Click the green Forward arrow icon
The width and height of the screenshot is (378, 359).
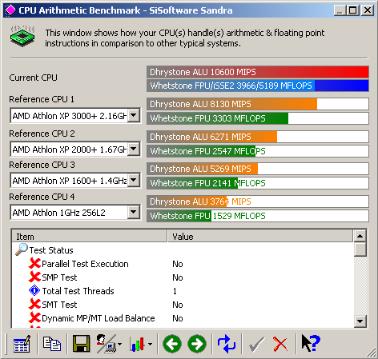[197, 344]
